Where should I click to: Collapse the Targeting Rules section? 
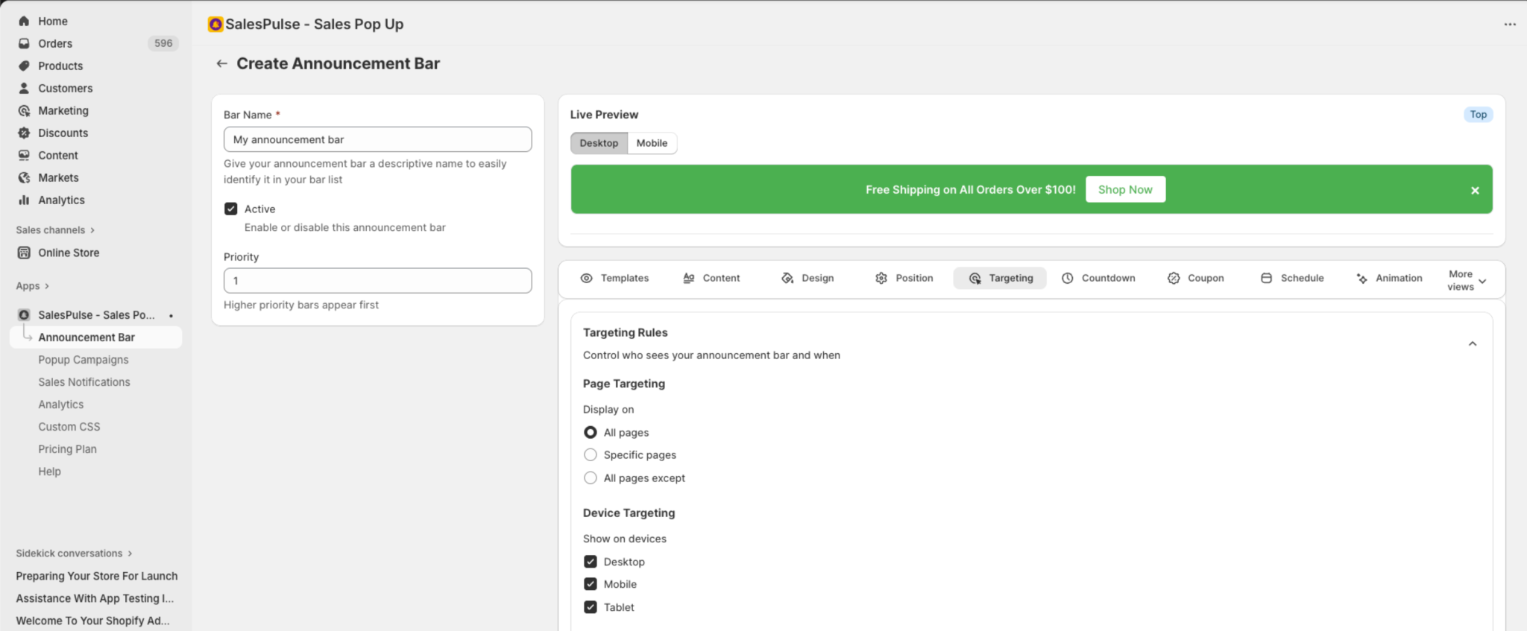pyautogui.click(x=1473, y=343)
